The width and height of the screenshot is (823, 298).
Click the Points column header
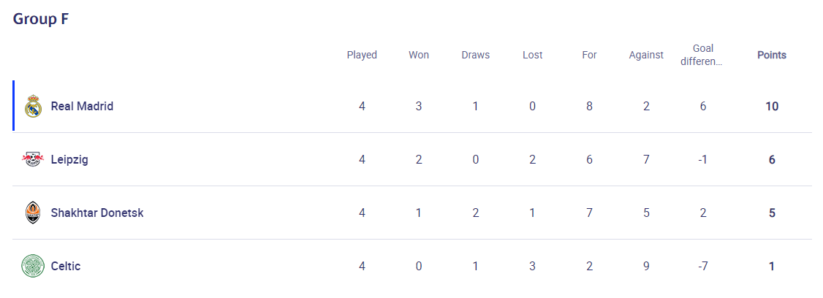772,55
